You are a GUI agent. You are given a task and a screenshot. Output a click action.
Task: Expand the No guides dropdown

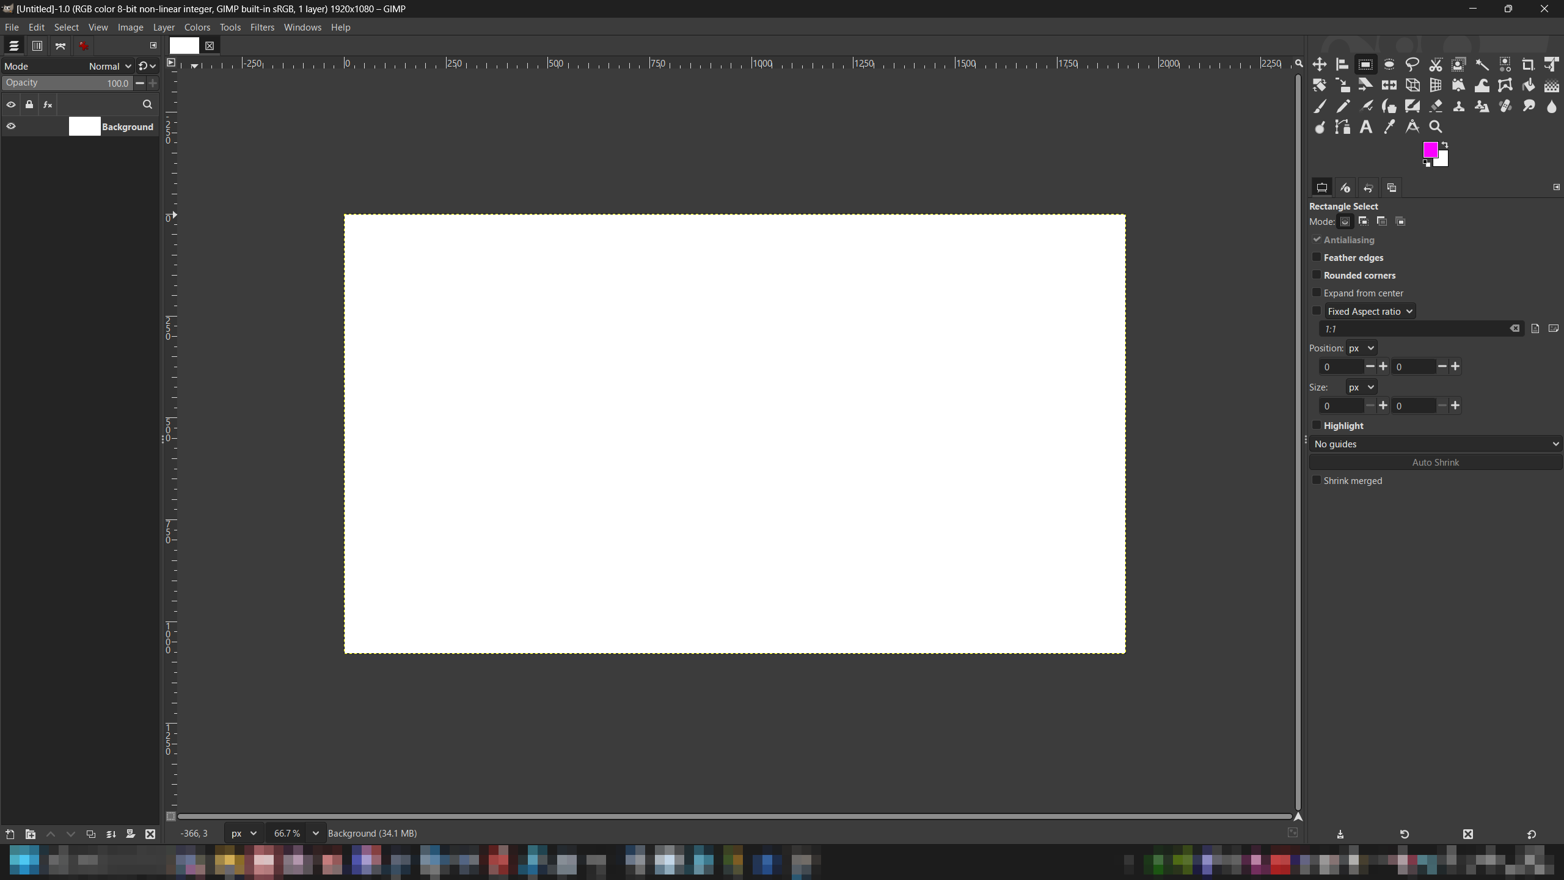click(1434, 444)
